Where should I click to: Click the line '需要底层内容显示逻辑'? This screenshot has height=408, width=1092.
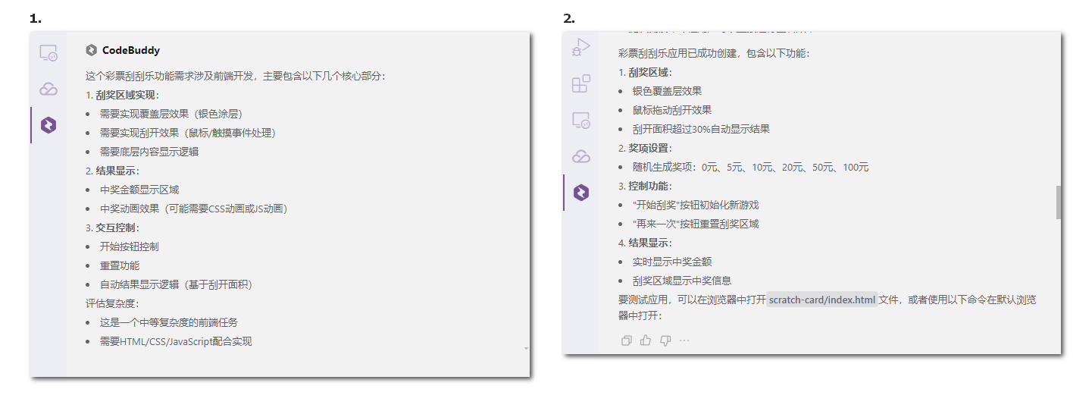[x=149, y=152]
